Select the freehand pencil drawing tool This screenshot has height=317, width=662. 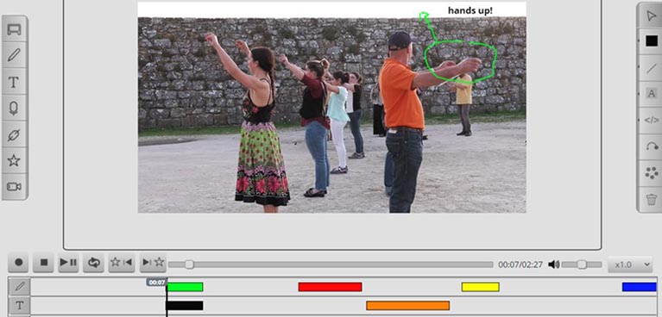[14, 55]
